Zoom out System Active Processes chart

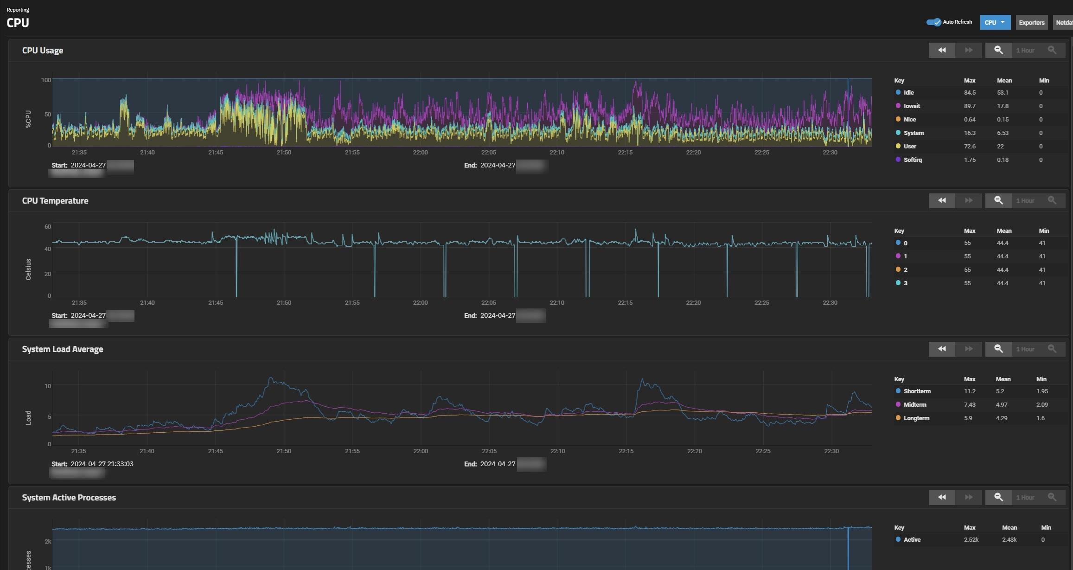click(x=998, y=497)
